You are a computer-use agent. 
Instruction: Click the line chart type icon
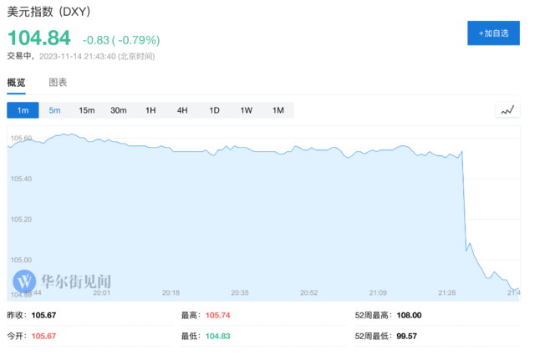coord(507,110)
